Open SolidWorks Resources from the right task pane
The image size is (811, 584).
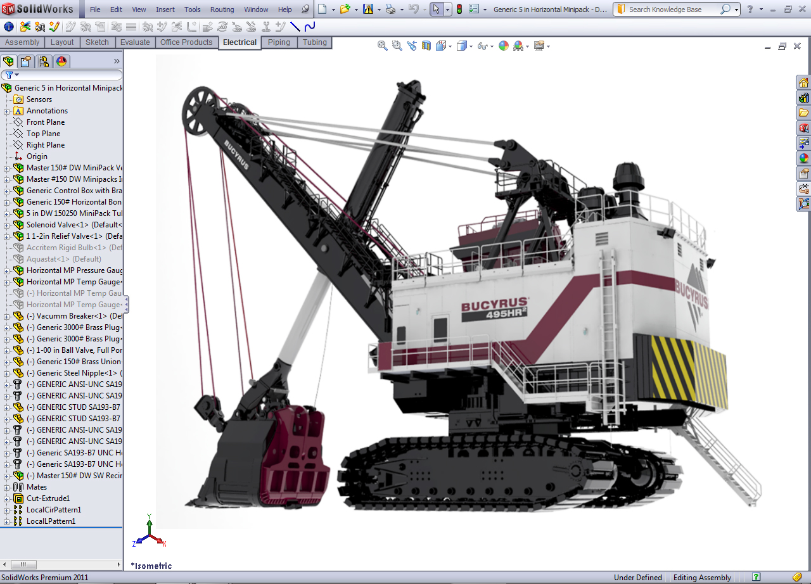[803, 82]
